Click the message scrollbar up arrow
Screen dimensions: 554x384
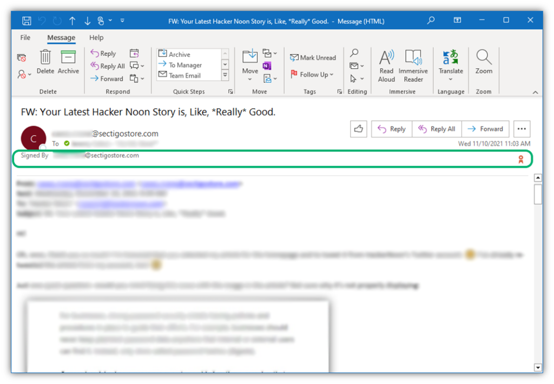pos(538,178)
